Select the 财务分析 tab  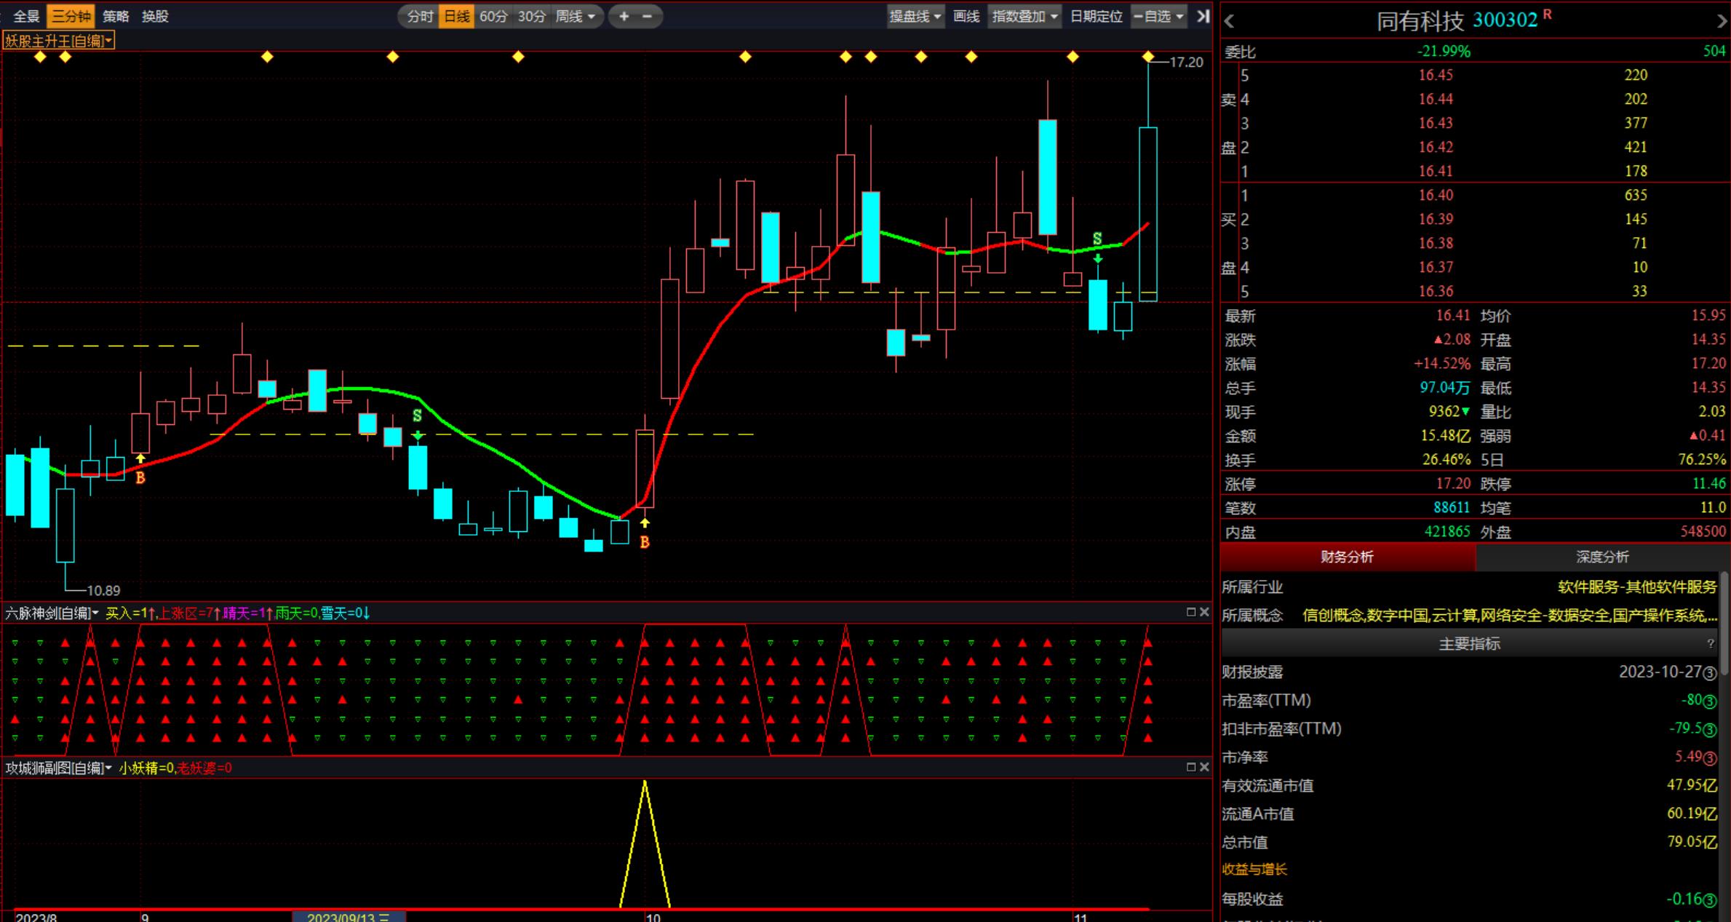pyautogui.click(x=1347, y=557)
